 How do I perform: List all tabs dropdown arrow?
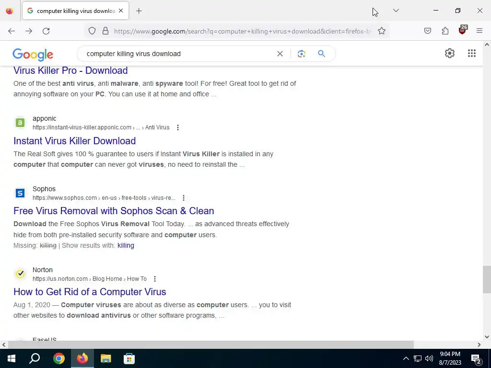pyautogui.click(x=396, y=11)
